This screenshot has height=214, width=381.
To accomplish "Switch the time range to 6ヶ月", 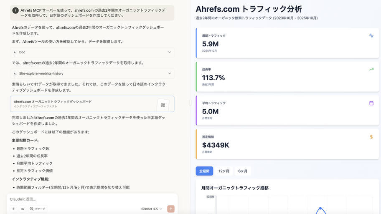I will (x=243, y=171).
